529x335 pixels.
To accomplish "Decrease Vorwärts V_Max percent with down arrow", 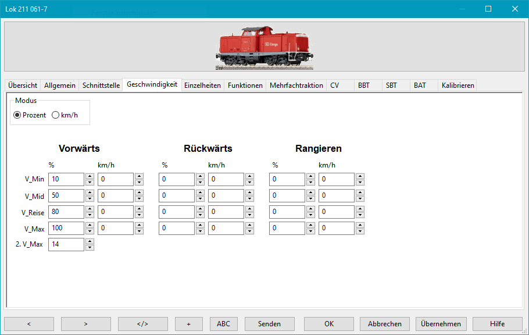I will tap(90, 231).
